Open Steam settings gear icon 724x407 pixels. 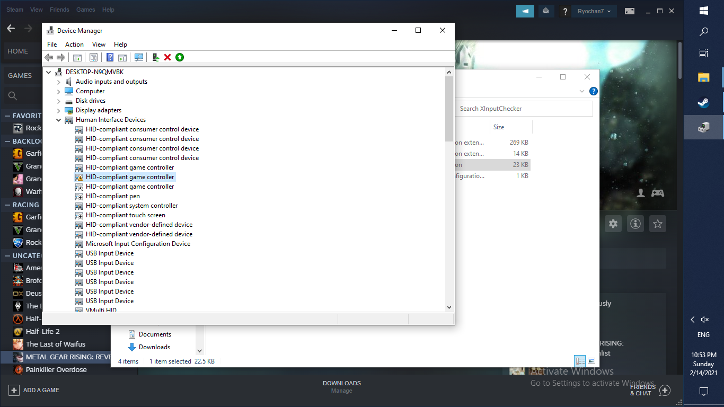613,224
